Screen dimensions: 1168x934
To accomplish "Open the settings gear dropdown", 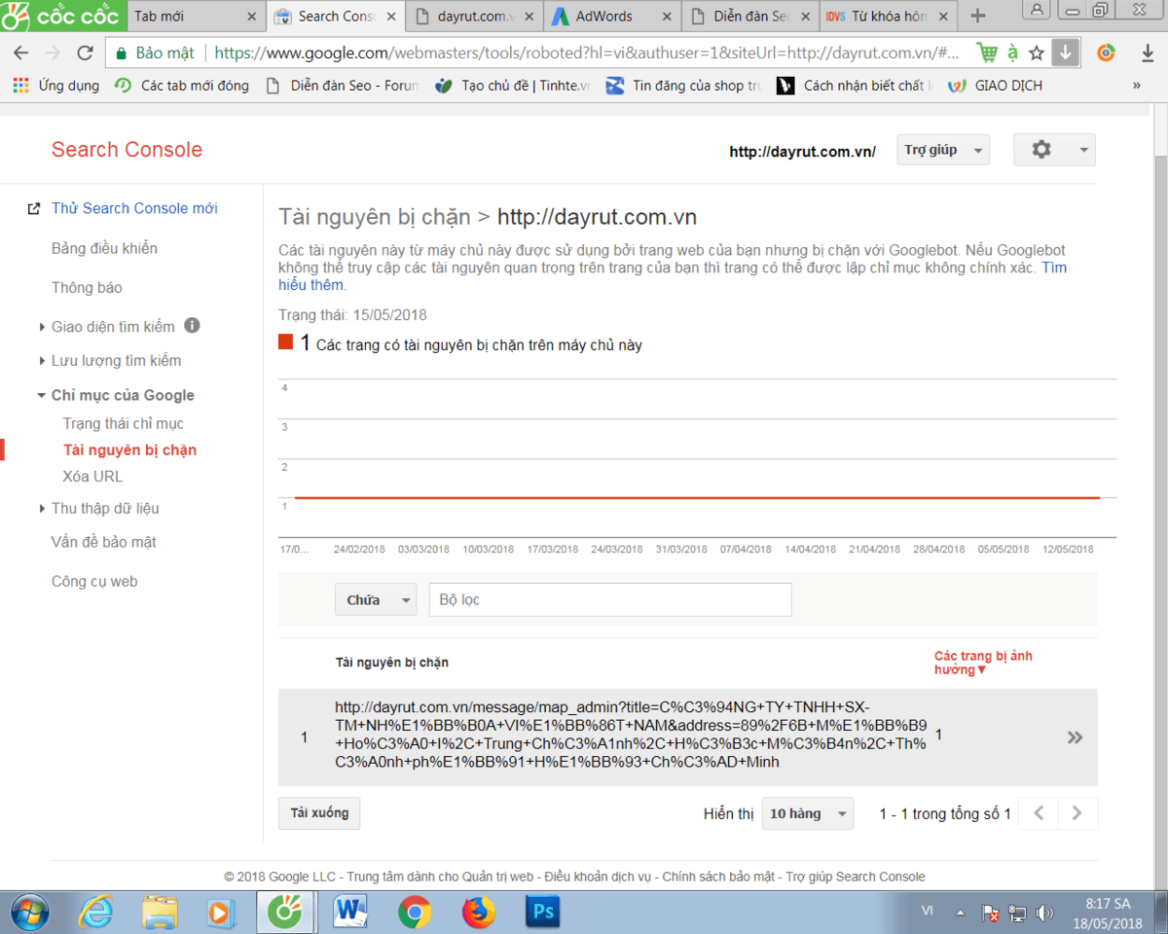I will [1054, 150].
